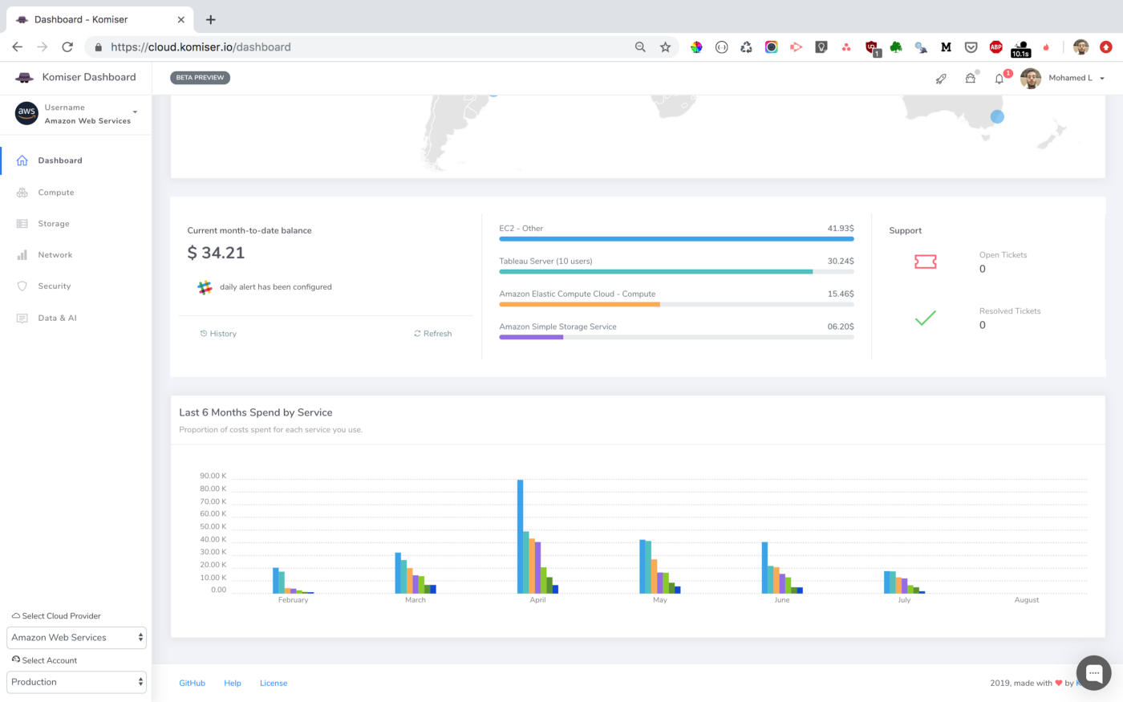1123x702 pixels.
Task: Click the Slack icon beside daily alert
Action: (x=205, y=287)
